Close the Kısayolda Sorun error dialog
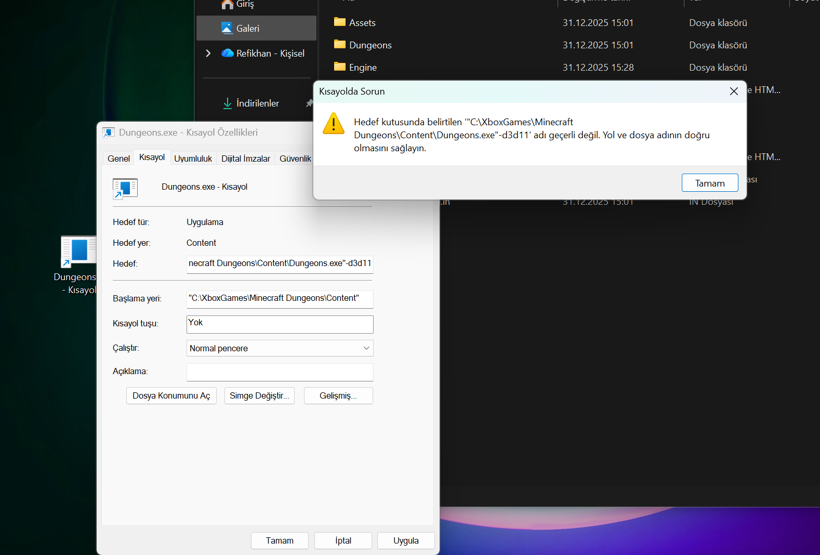Screen dimensions: 820x555 click(x=734, y=91)
